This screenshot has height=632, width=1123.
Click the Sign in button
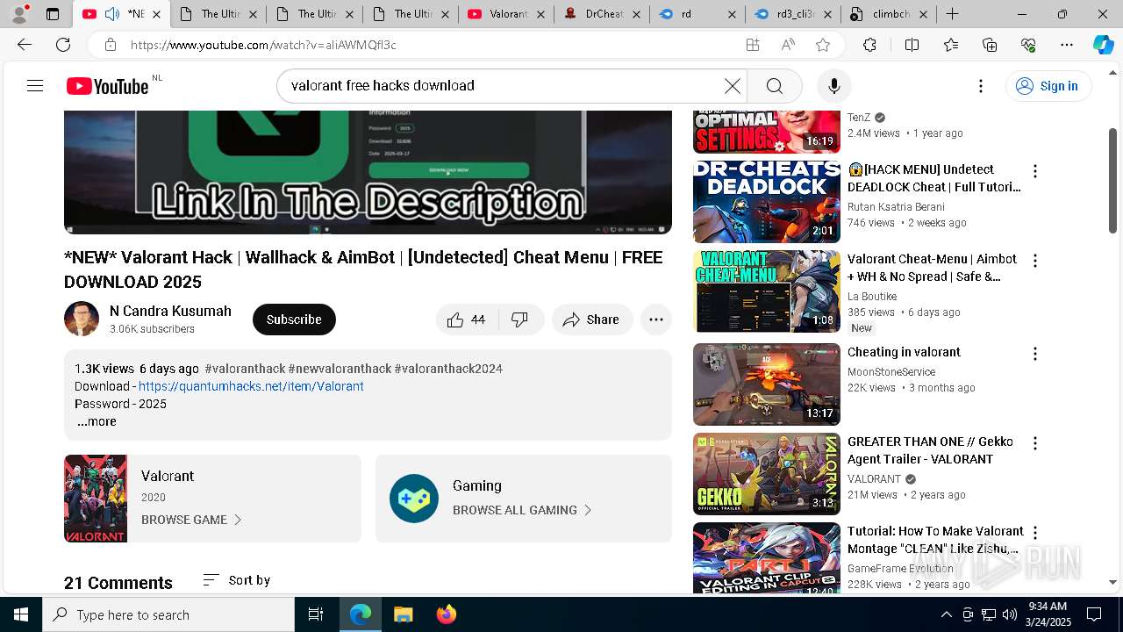click(1048, 86)
